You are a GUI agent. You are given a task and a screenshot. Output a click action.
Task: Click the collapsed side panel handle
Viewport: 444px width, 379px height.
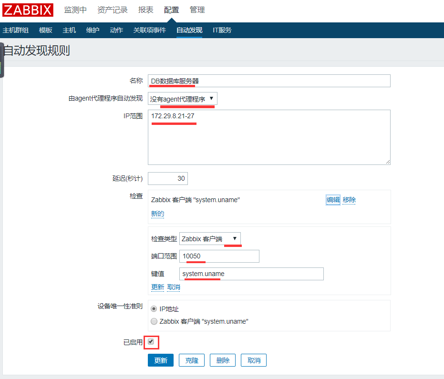(1, 60)
